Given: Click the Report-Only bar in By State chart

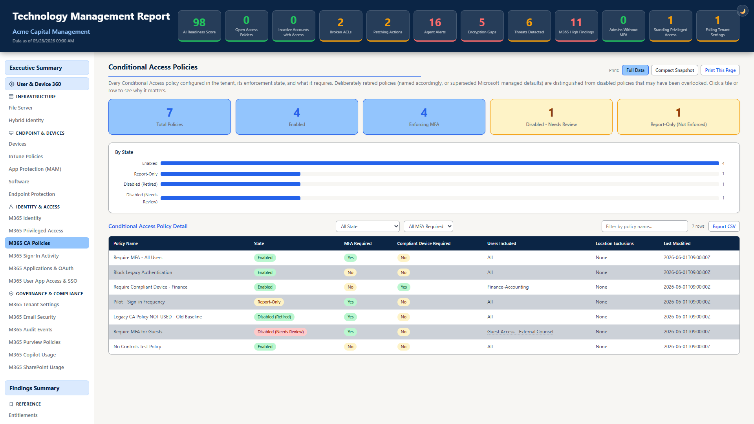Looking at the screenshot, I should pyautogui.click(x=231, y=174).
